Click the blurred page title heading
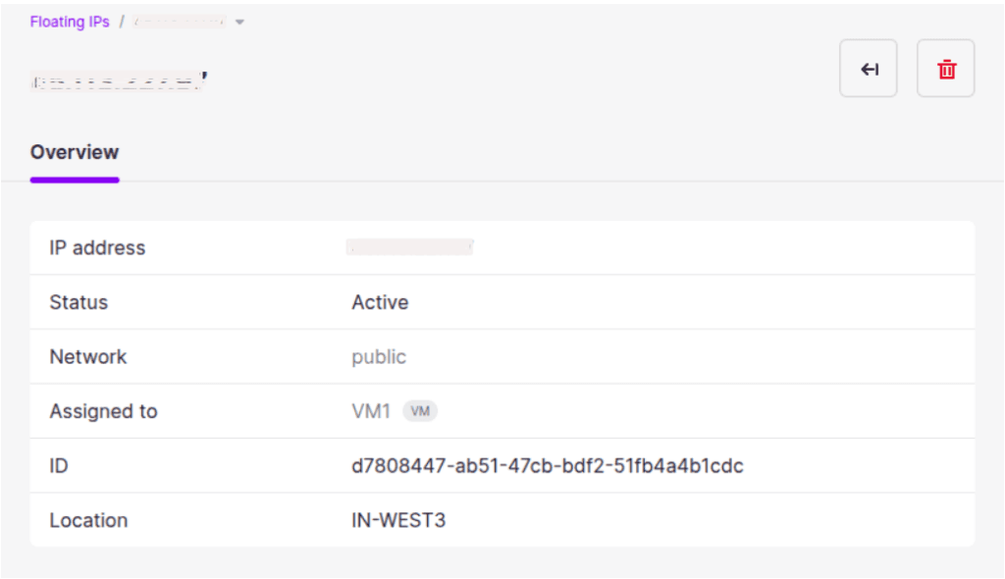The image size is (1005, 579). click(119, 81)
